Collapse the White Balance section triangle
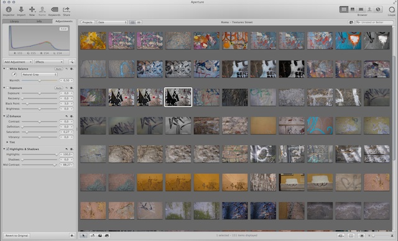The image size is (398, 241). tap(4, 69)
